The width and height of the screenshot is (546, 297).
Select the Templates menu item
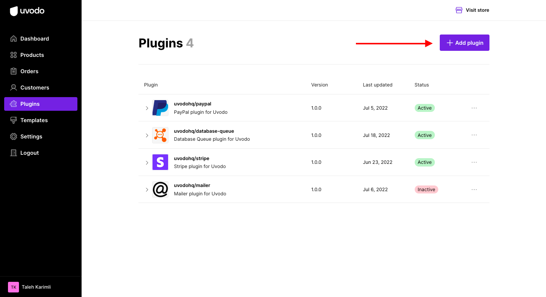41,120
